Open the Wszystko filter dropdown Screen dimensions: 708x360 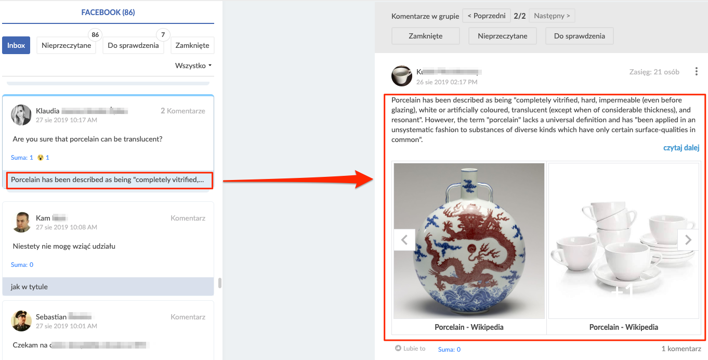tap(193, 66)
